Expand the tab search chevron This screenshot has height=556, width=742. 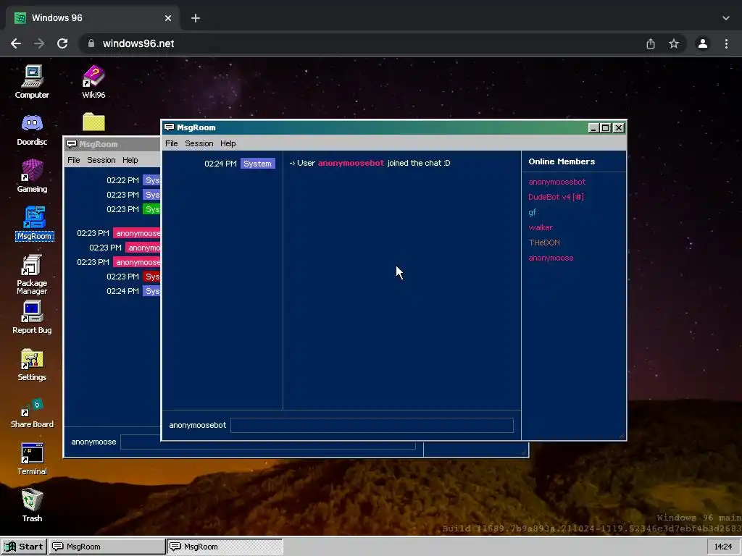726,18
